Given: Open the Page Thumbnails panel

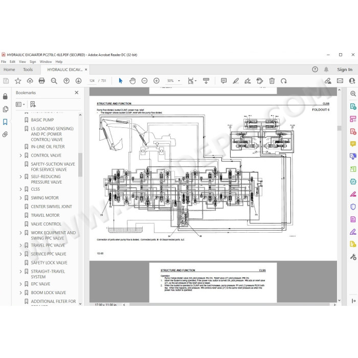Looking at the screenshot, I should [x=5, y=109].
